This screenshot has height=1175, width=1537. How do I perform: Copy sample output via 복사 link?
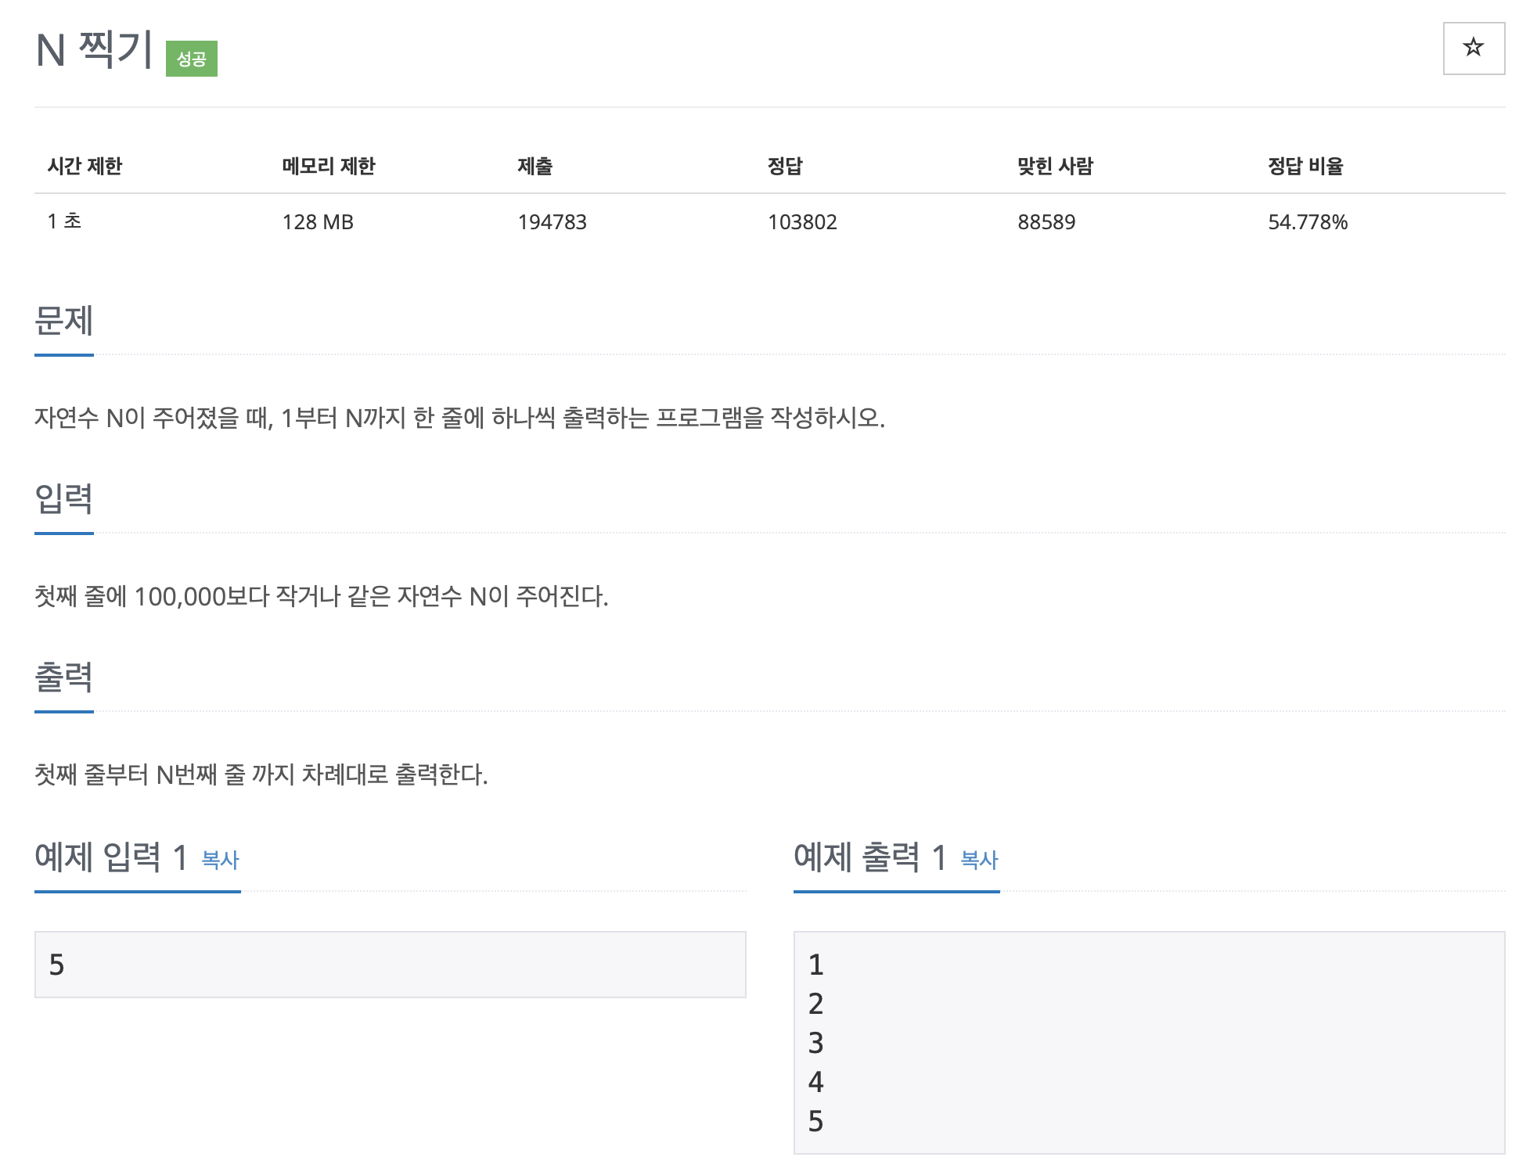coord(979,860)
